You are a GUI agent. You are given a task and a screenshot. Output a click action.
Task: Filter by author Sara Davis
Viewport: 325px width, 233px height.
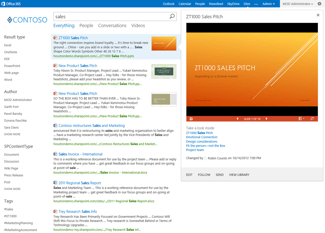click(11, 128)
